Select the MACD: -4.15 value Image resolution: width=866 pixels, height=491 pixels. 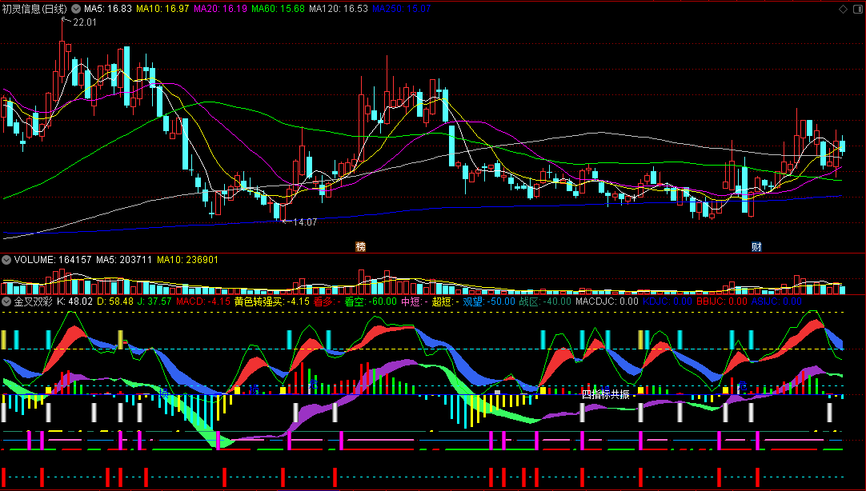[202, 301]
